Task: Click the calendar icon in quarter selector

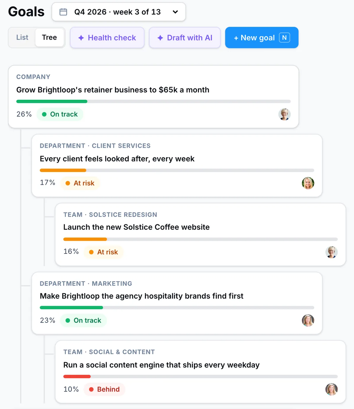Action: tap(63, 12)
